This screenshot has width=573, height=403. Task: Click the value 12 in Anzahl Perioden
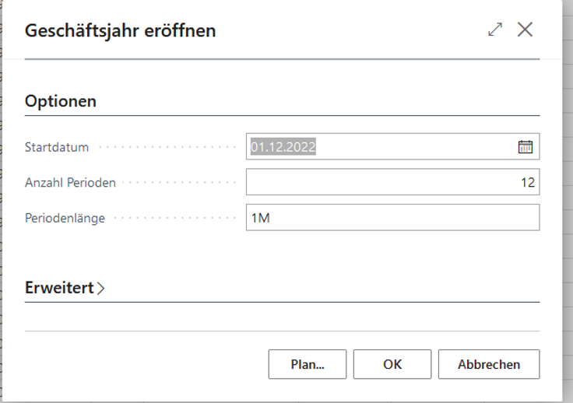point(528,183)
